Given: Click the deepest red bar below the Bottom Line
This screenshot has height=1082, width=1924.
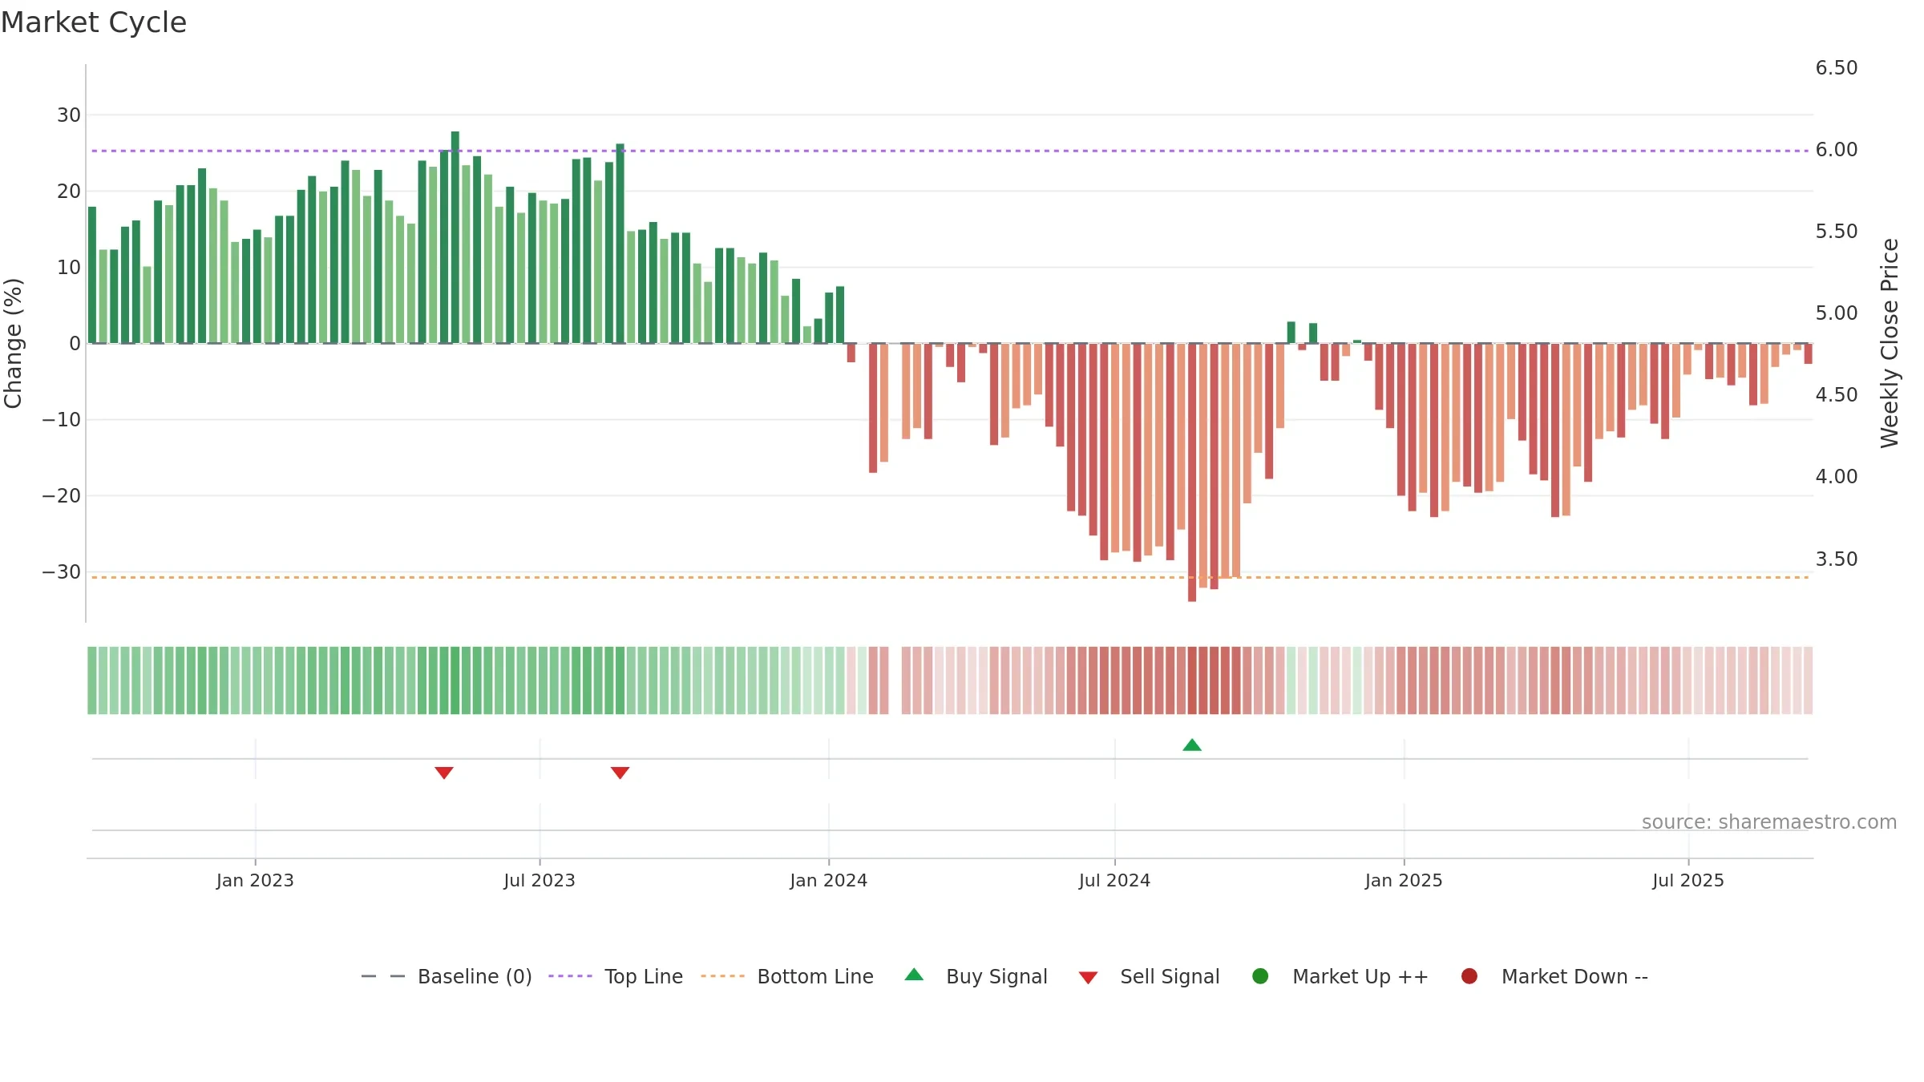Looking at the screenshot, I should point(1192,473).
